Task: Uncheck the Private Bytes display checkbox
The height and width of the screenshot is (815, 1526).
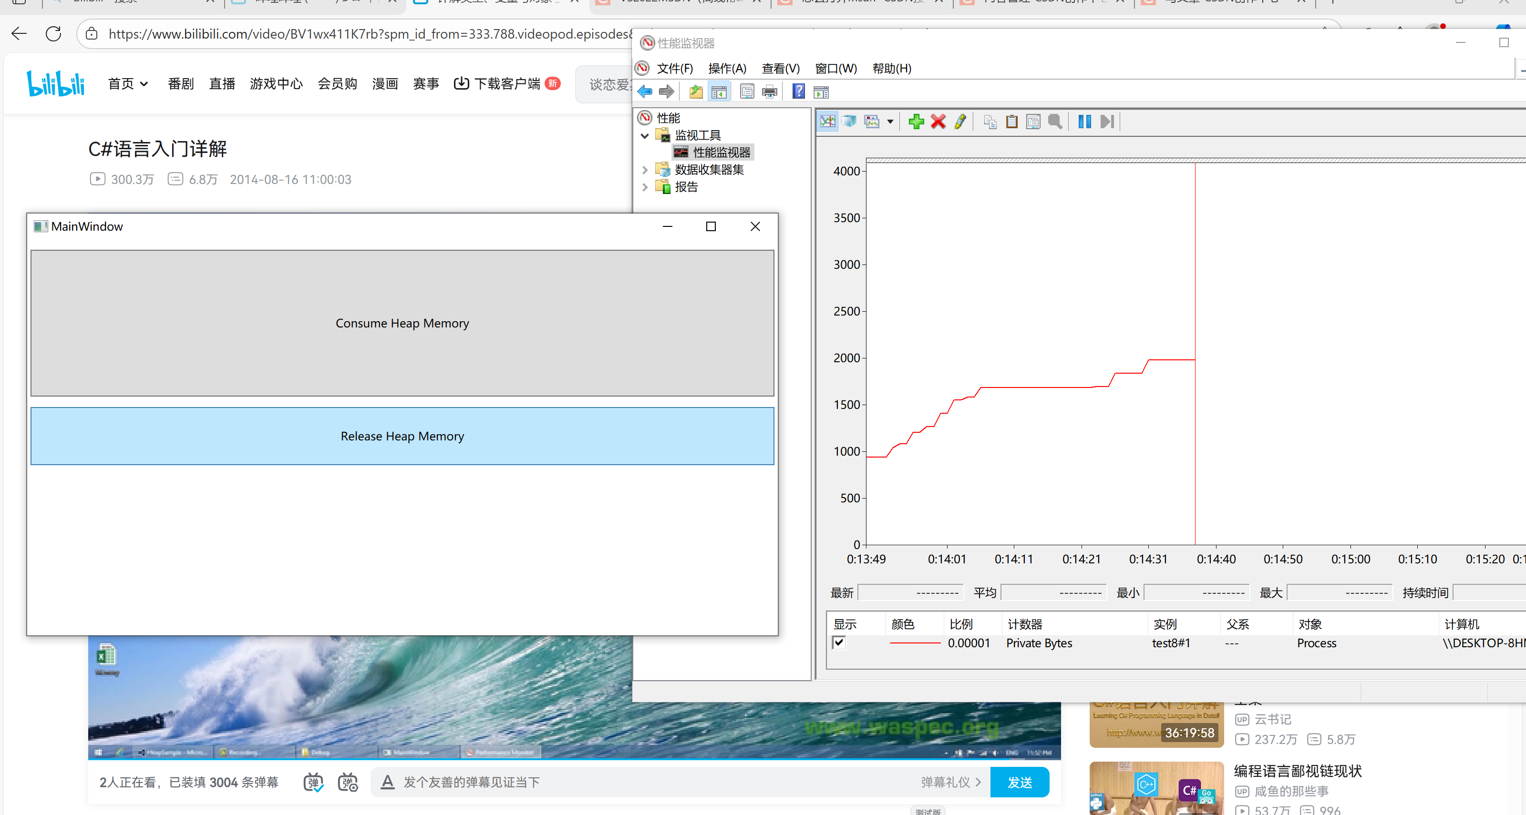Action: [839, 643]
